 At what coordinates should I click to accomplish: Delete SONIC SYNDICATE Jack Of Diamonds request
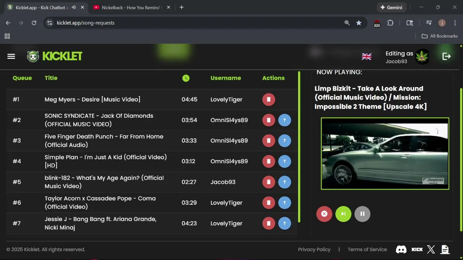click(x=268, y=120)
